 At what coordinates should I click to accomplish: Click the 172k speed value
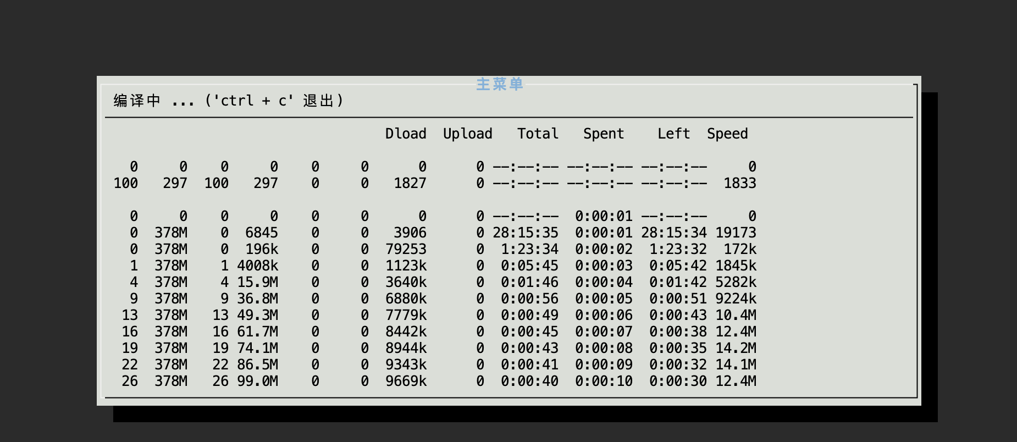[740, 249]
